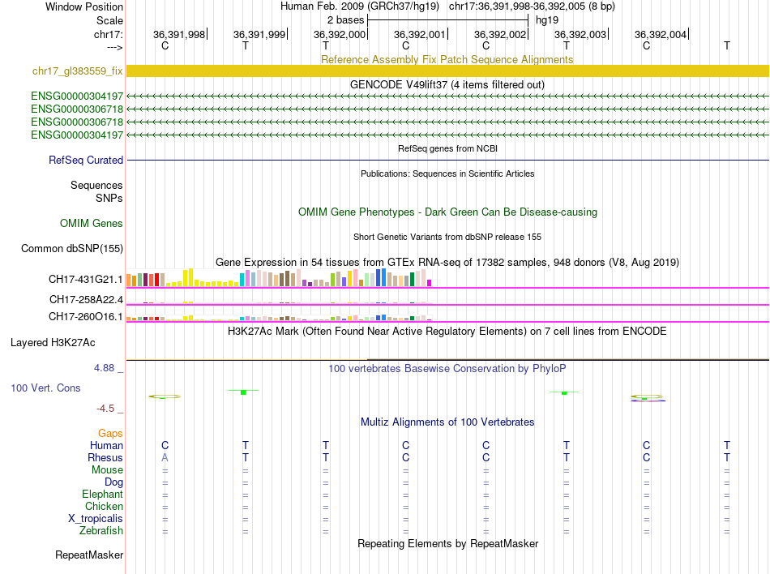
Task: Click the Gaps row label
Action: [110, 433]
